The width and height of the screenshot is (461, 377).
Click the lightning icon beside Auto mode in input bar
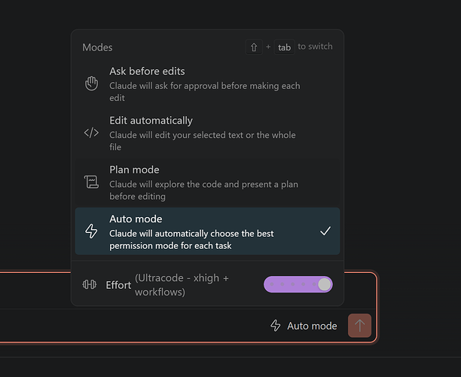click(x=276, y=326)
